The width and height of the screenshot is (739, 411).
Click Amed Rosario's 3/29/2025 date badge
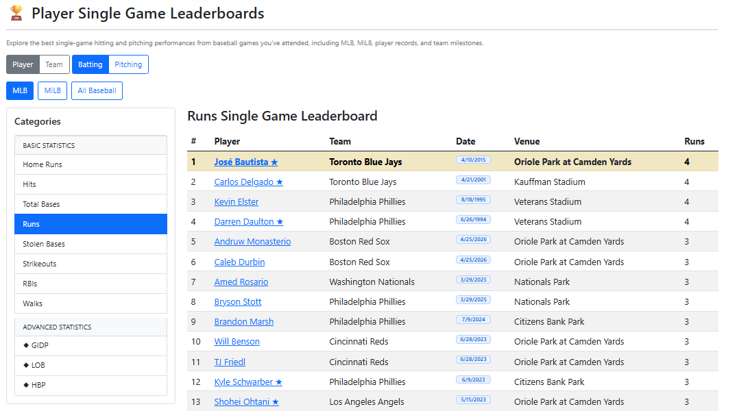[x=473, y=279]
